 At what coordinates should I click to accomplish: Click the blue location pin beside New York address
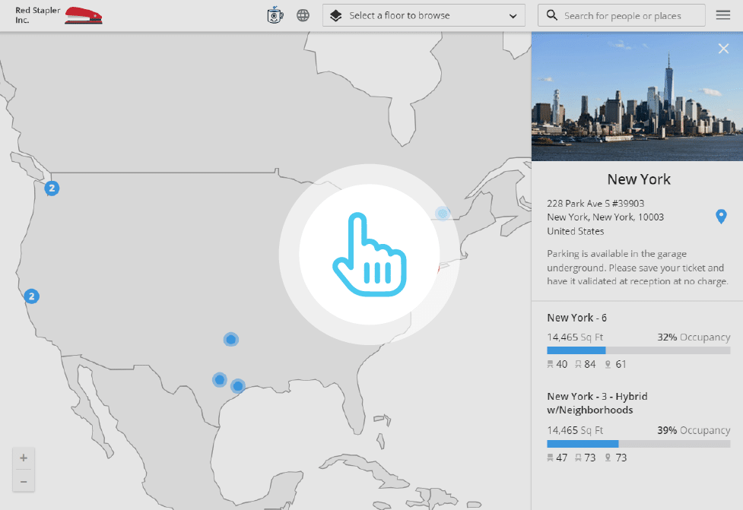point(721,217)
